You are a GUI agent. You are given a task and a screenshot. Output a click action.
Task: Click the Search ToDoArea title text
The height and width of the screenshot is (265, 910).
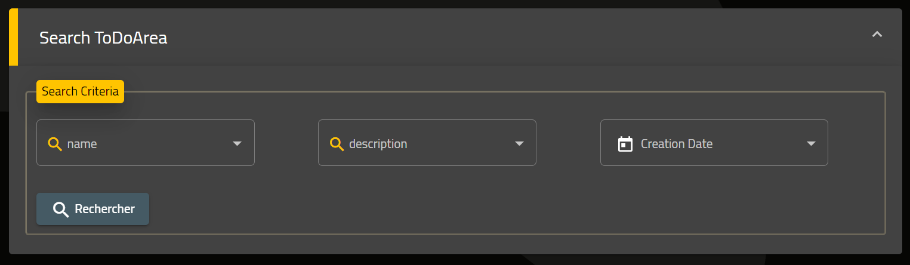[103, 38]
